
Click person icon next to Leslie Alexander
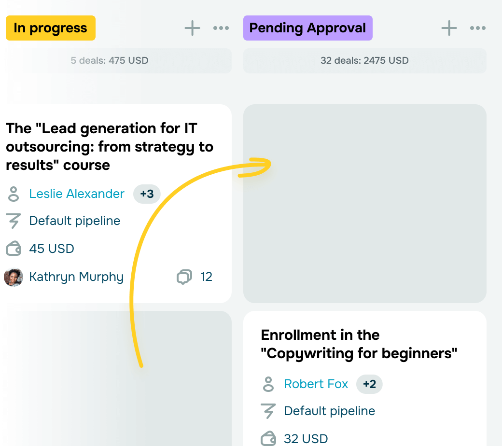[x=14, y=194]
